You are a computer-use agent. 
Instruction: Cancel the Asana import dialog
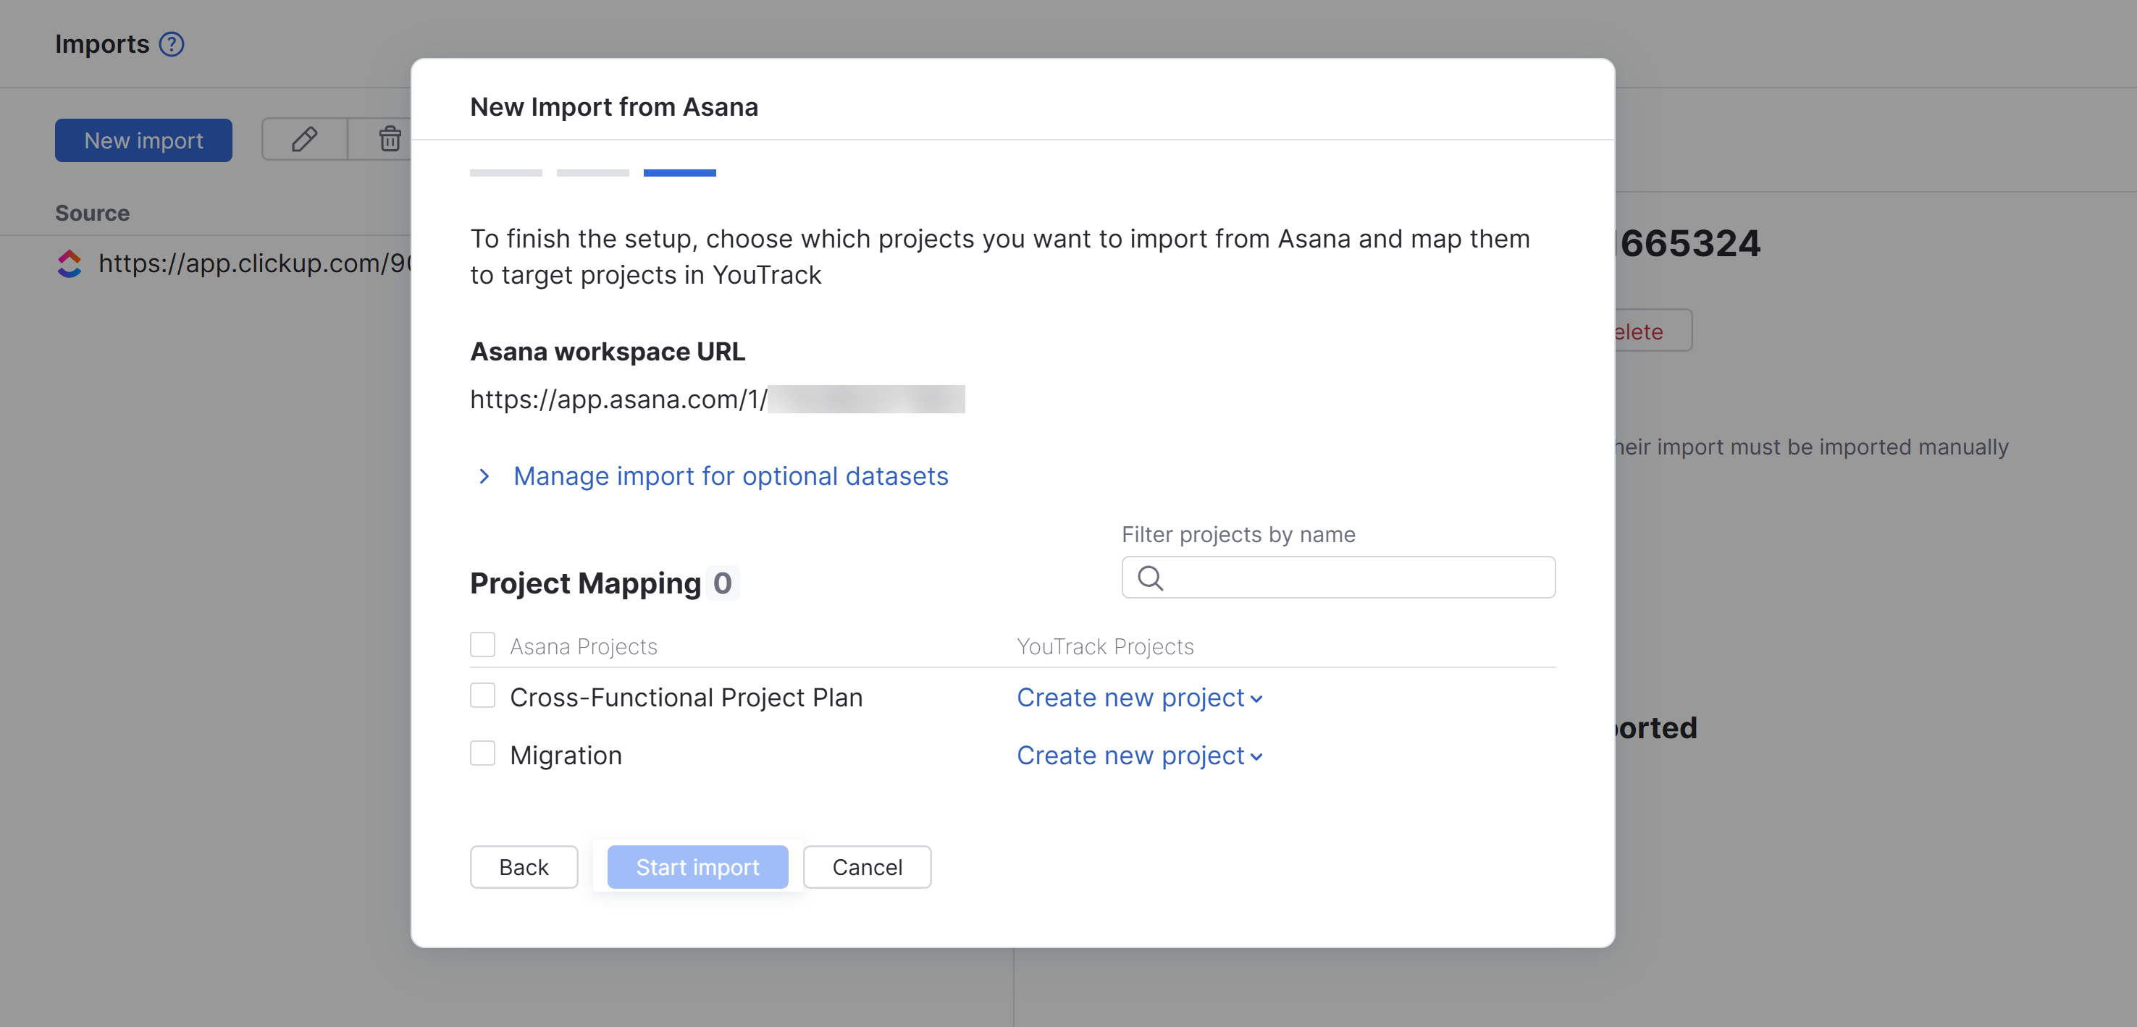point(867,867)
